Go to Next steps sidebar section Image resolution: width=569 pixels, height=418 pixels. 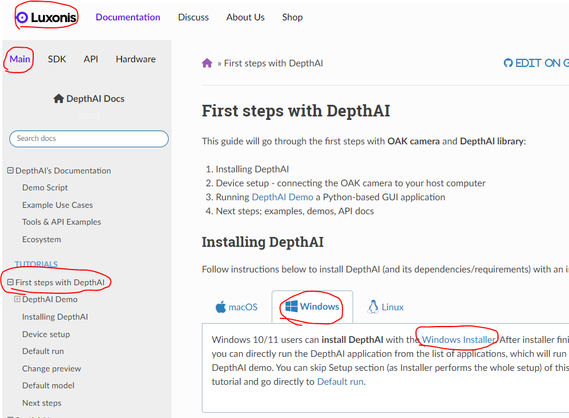(42, 403)
